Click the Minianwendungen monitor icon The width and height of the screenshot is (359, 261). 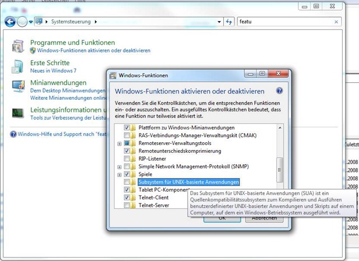click(x=19, y=86)
